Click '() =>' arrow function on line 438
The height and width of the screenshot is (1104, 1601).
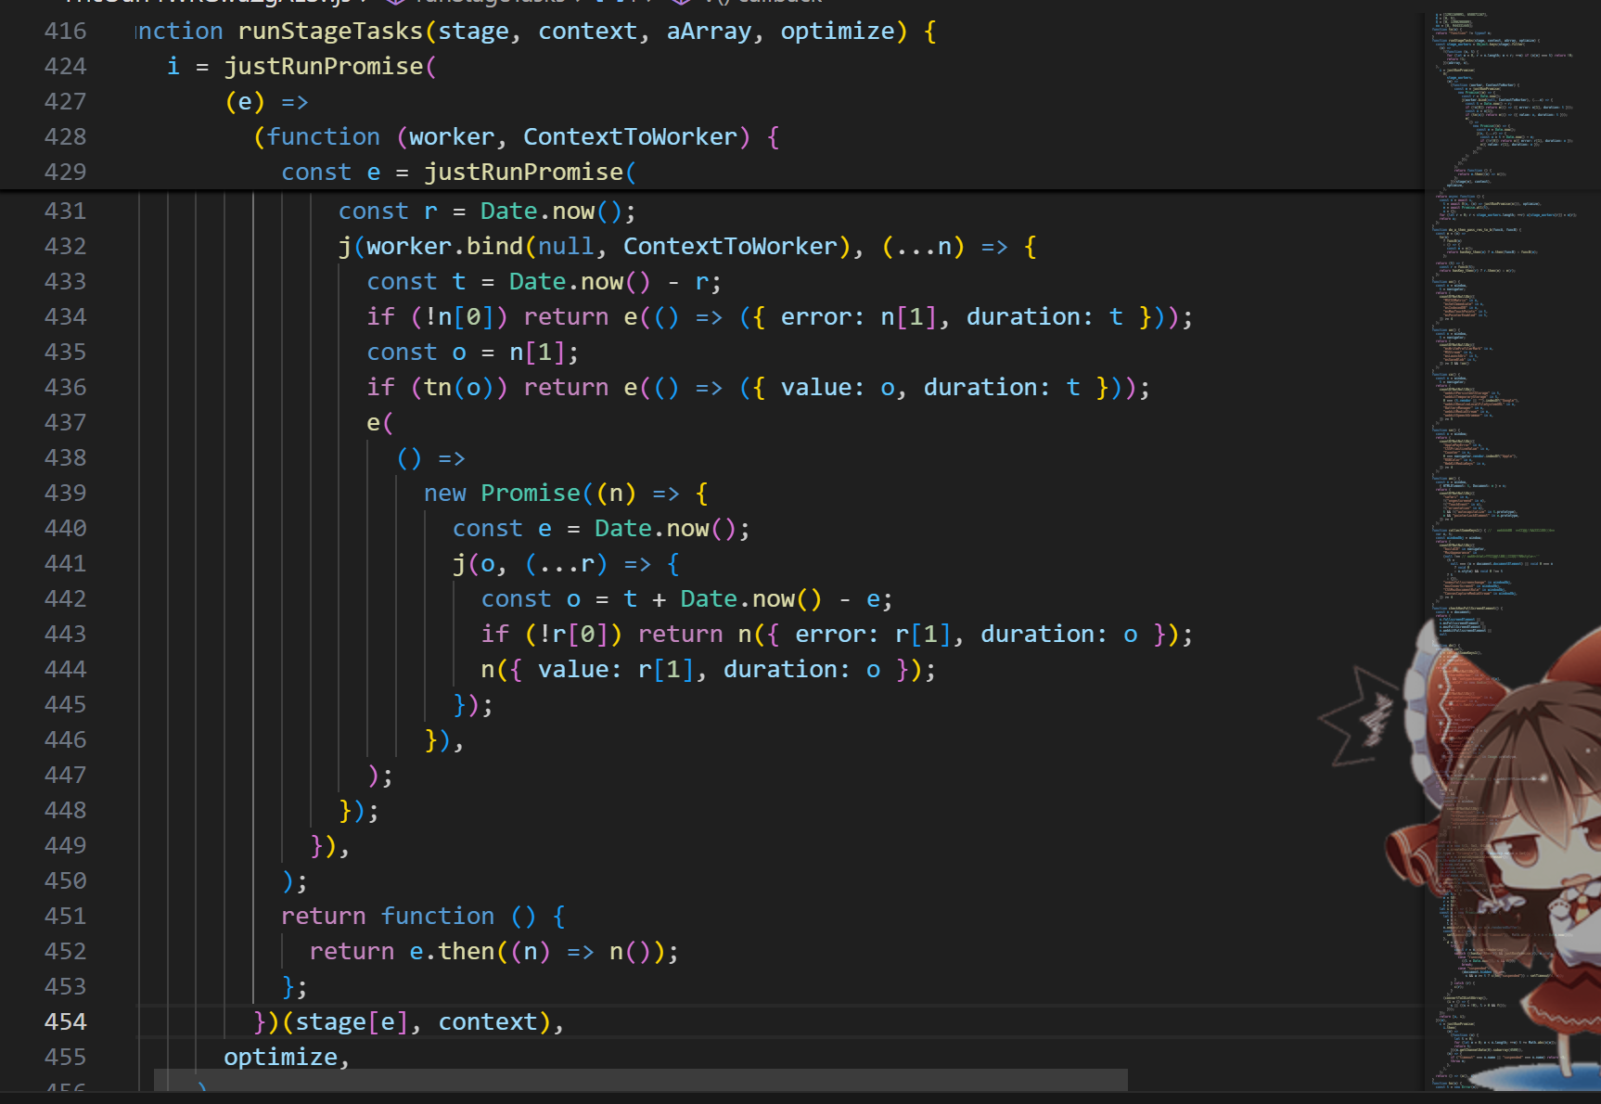click(x=430, y=458)
